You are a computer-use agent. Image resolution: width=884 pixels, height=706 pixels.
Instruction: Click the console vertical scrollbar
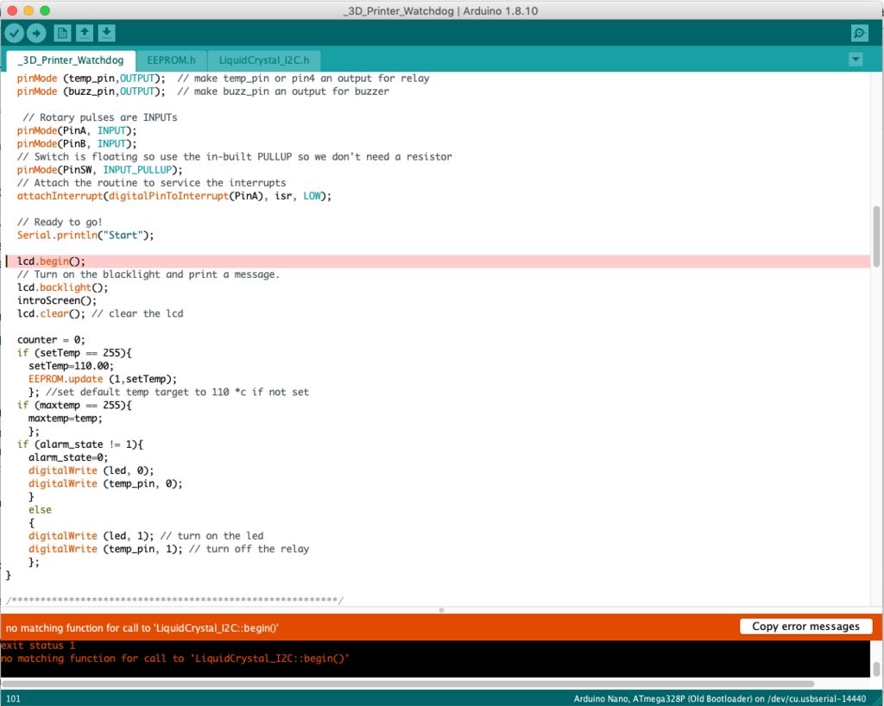(876, 668)
